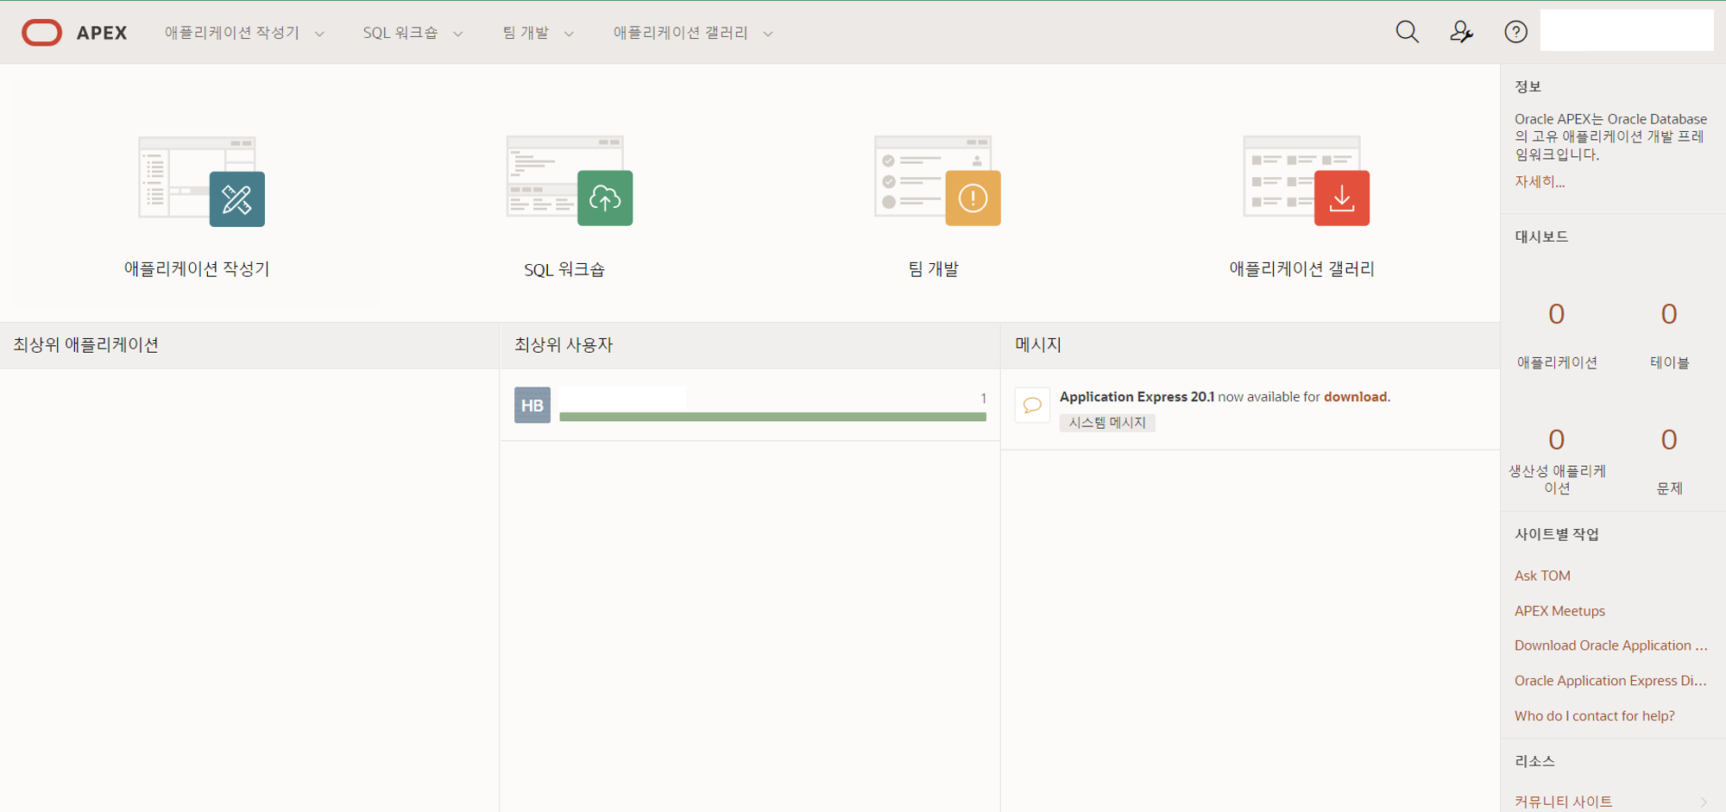Screen dimensions: 1726x812
Task: Click the speech bubble message icon
Action: click(1032, 405)
